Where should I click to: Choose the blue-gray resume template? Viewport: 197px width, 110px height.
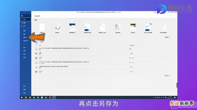tap(118, 27)
